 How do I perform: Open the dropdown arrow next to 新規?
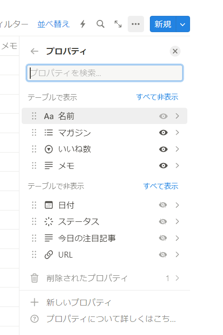pyautogui.click(x=183, y=24)
